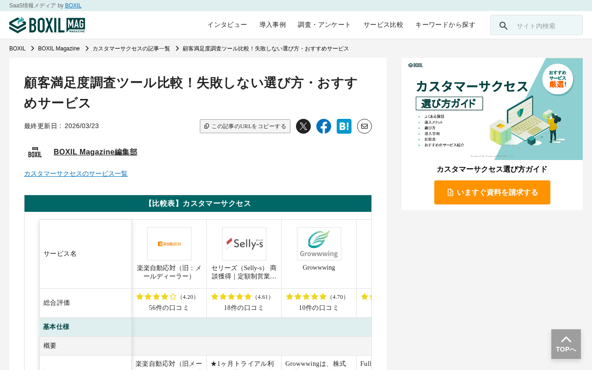
Task: Click the 4.61 star rating
Action: point(242,297)
